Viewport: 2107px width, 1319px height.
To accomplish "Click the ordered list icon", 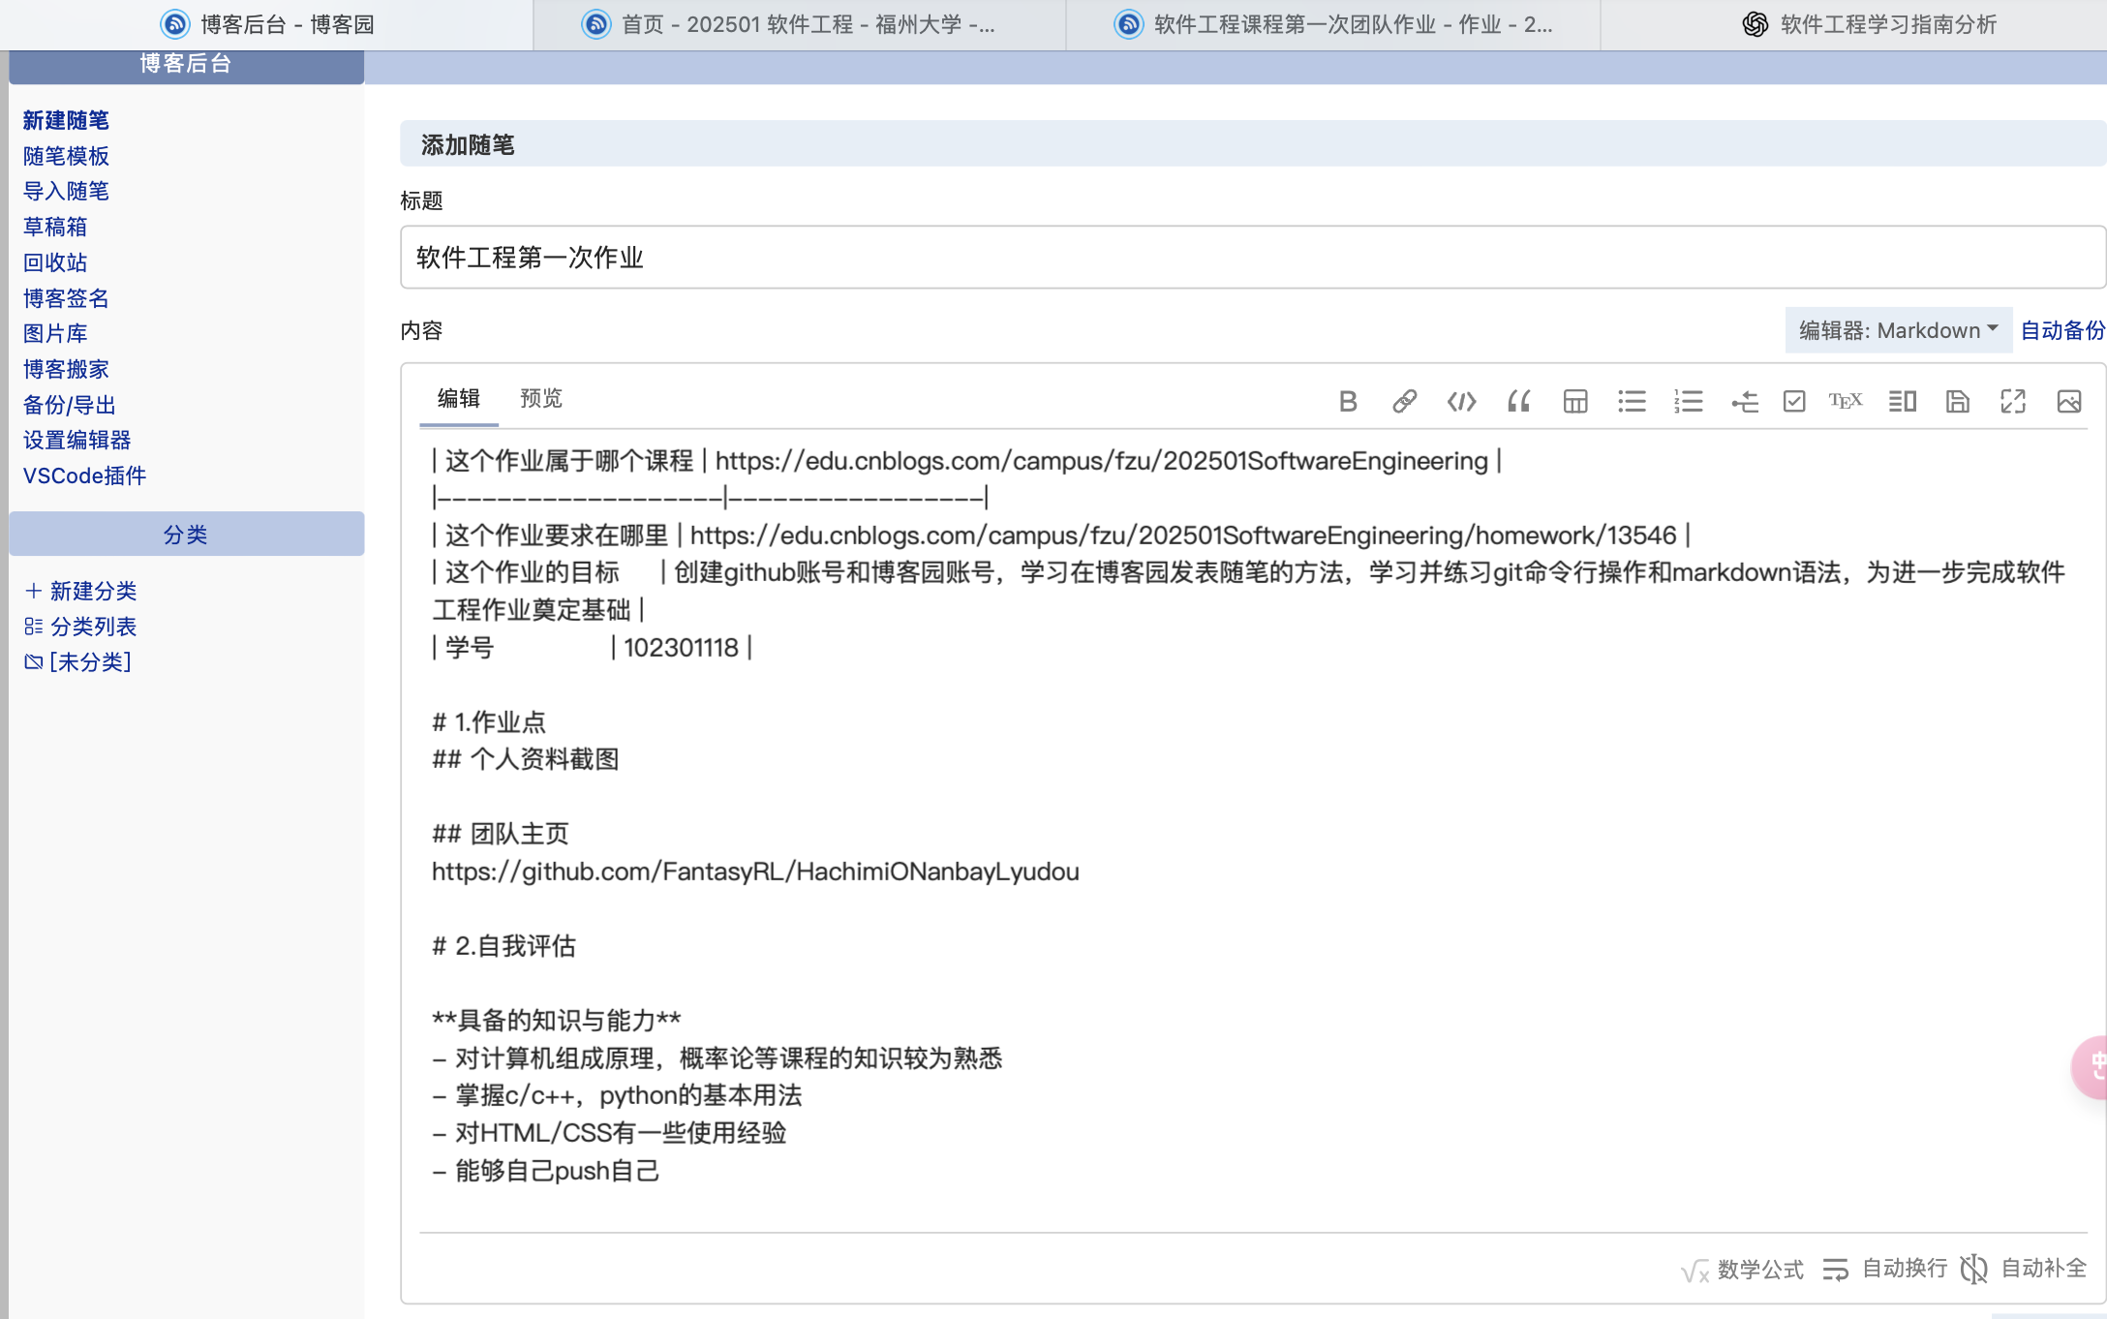I will point(1688,401).
